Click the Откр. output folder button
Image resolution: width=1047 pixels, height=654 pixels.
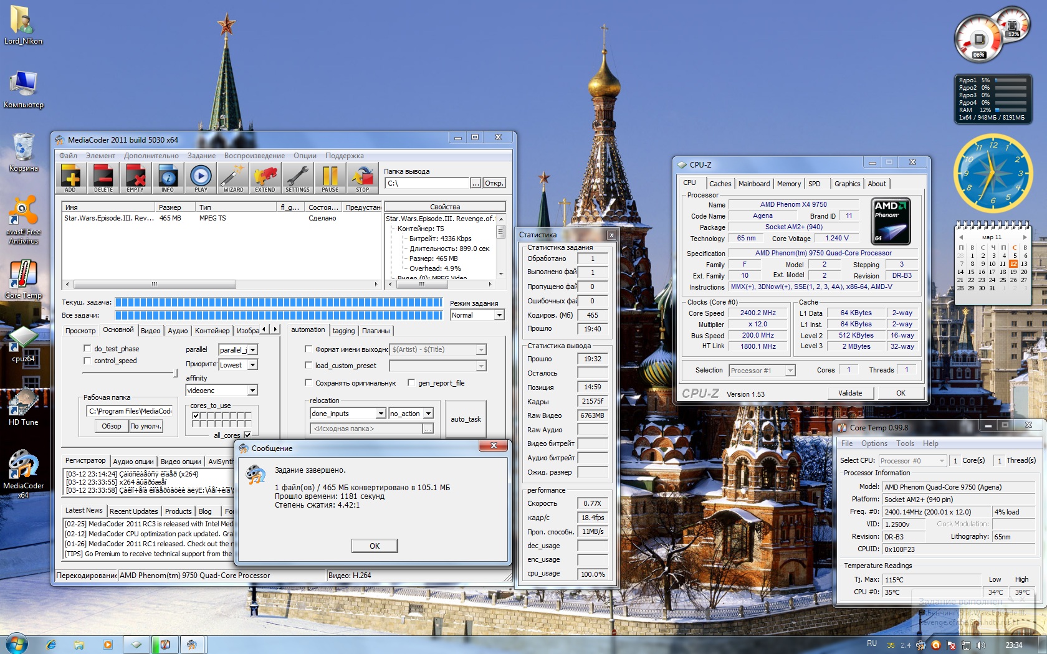pos(494,183)
